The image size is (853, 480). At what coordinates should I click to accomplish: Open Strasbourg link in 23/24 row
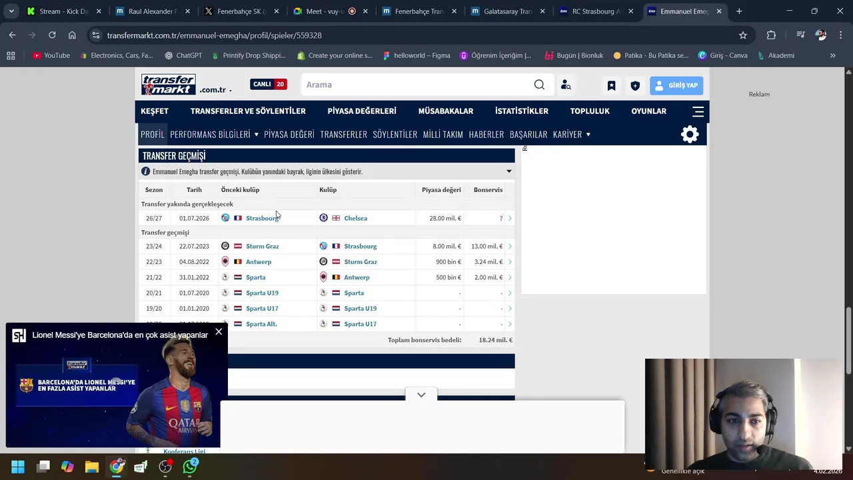[361, 246]
